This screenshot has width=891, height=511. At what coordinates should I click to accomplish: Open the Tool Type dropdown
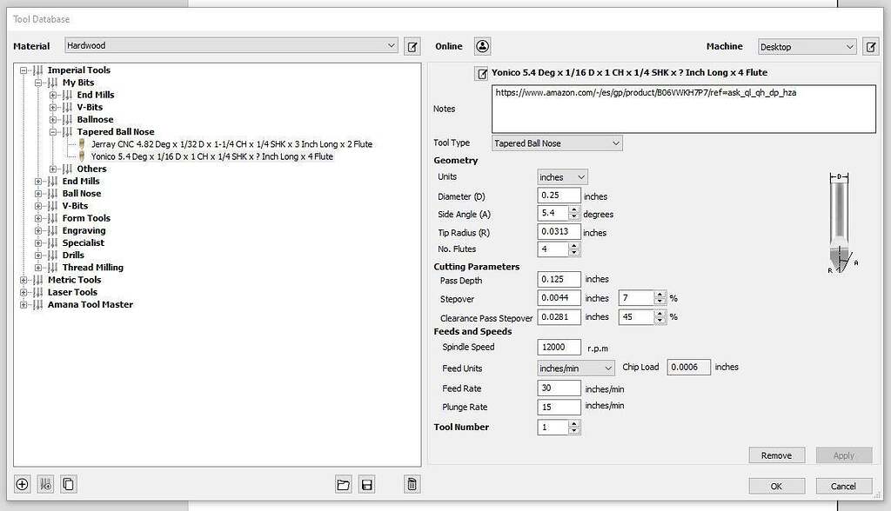click(x=557, y=143)
